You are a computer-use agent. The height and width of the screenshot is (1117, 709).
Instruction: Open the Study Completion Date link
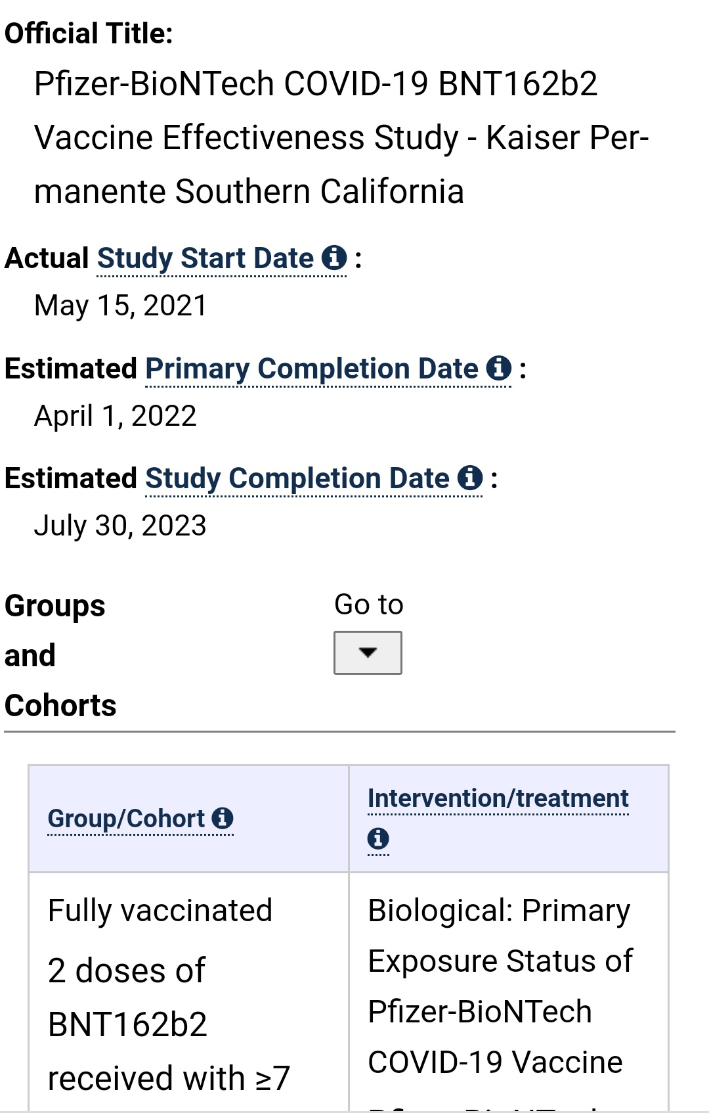(x=297, y=478)
